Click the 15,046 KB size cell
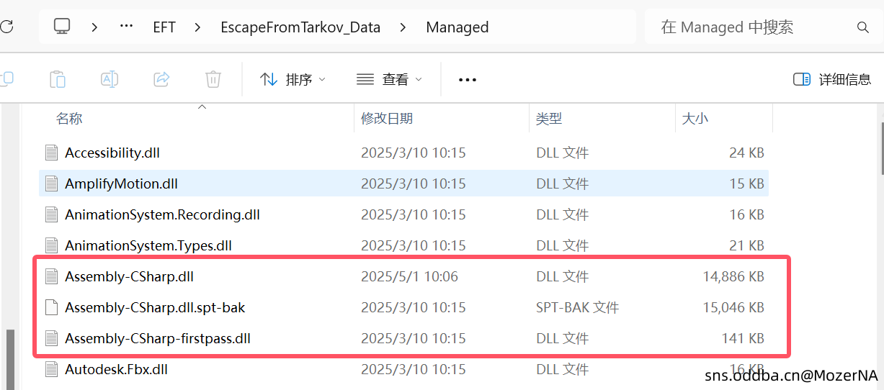Screen dimensions: 884x390 pos(733,307)
